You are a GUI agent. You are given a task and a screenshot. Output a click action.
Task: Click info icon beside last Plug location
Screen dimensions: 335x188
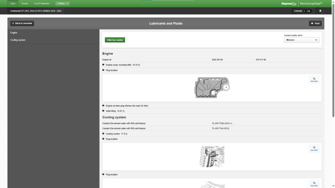point(103,174)
